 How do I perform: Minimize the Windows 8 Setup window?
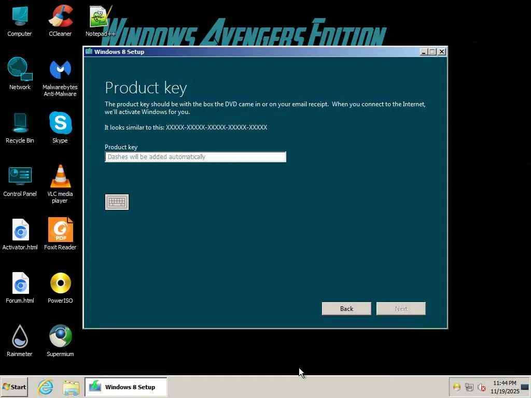423,52
